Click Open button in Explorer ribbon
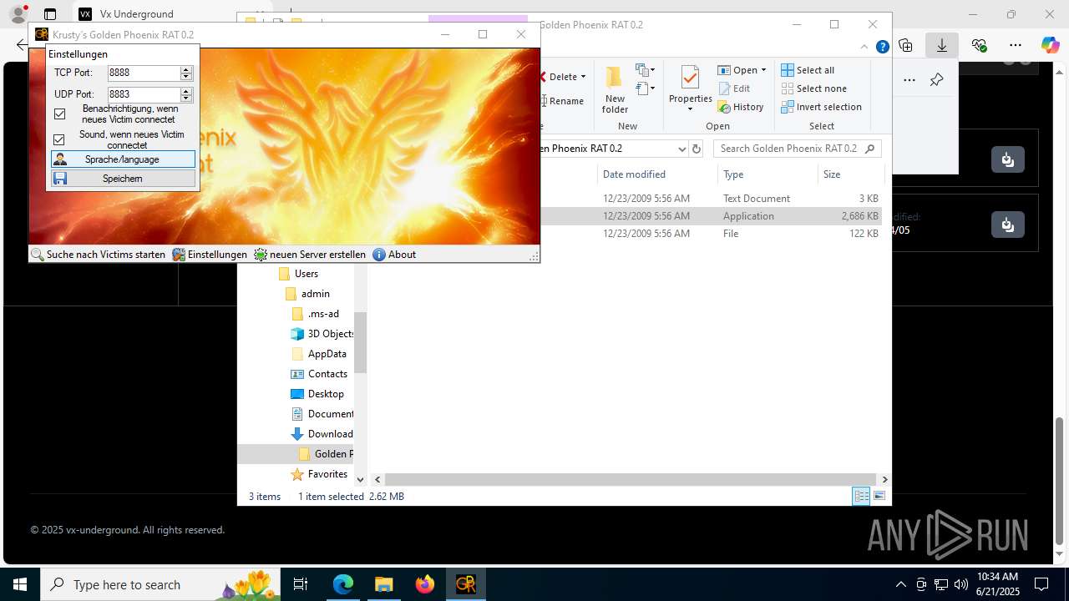 tap(738, 70)
